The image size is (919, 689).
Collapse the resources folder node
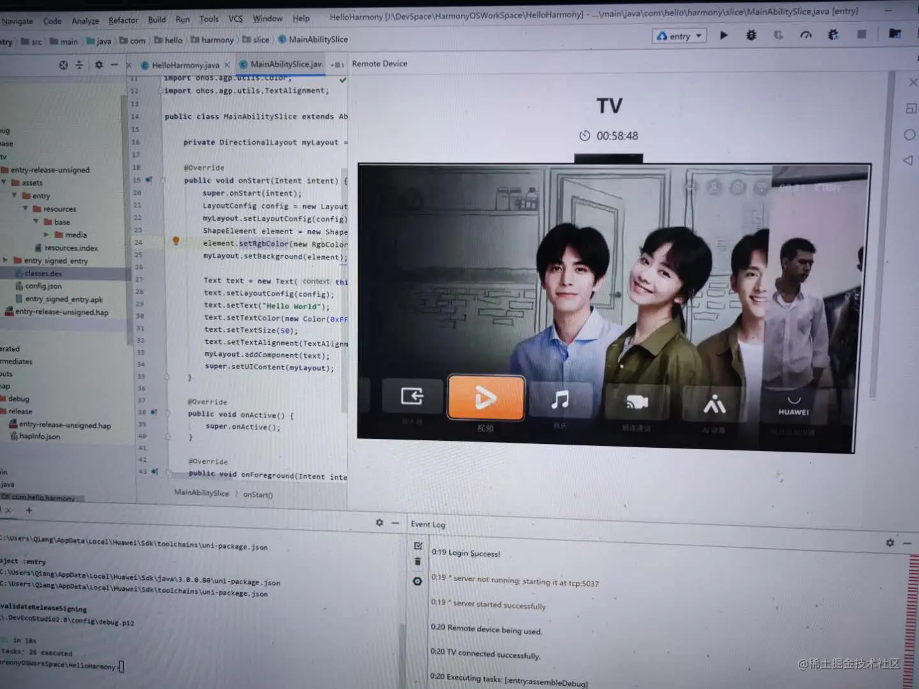(26, 209)
